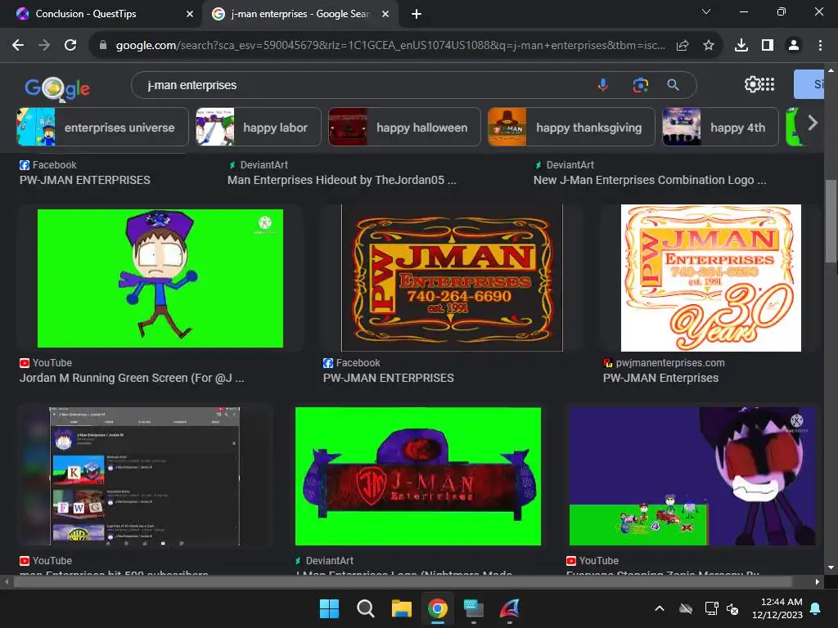Start voice search with the microphone icon
This screenshot has width=838, height=628.
click(x=603, y=85)
